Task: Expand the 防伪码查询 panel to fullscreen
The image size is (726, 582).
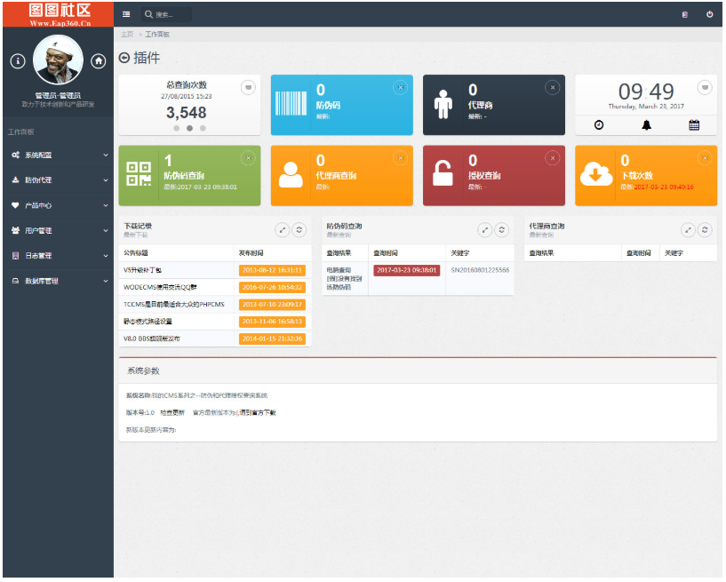Action: (x=485, y=229)
